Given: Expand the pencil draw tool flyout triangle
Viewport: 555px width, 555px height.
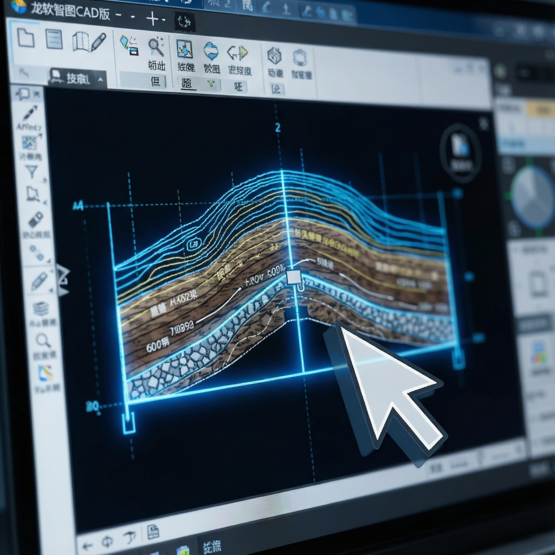Looking at the screenshot, I should [x=51, y=291].
